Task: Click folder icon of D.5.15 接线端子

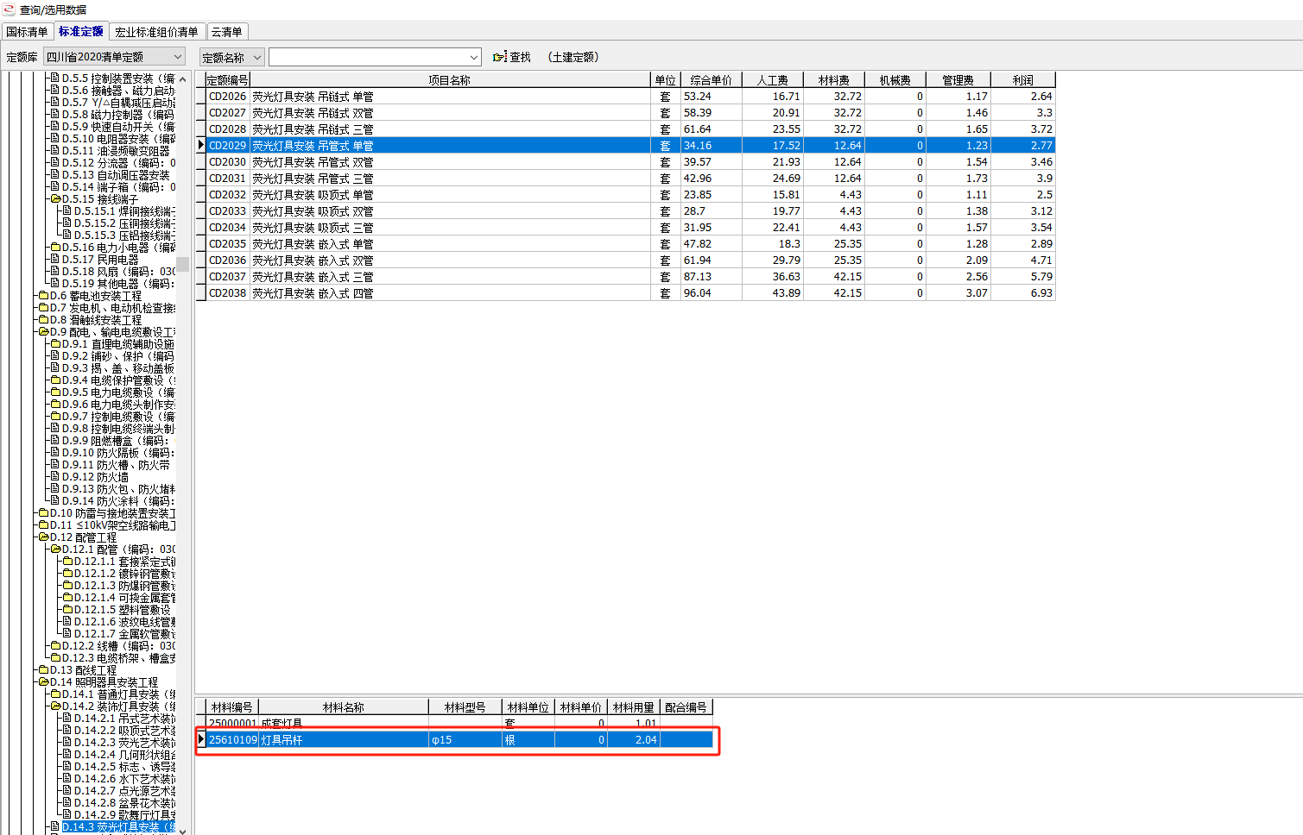Action: [x=55, y=199]
